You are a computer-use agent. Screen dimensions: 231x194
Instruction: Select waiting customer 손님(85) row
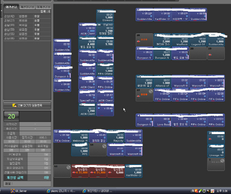click(x=27, y=38)
